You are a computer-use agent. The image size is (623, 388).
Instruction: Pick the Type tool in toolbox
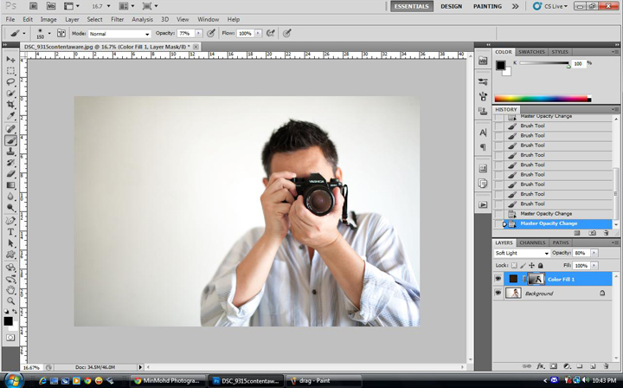(x=10, y=231)
